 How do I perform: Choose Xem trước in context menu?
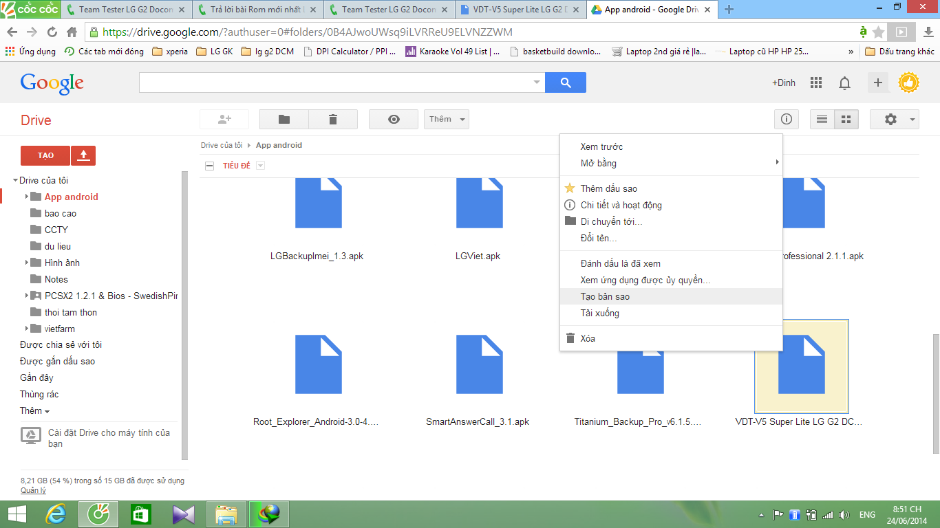[x=671, y=146]
